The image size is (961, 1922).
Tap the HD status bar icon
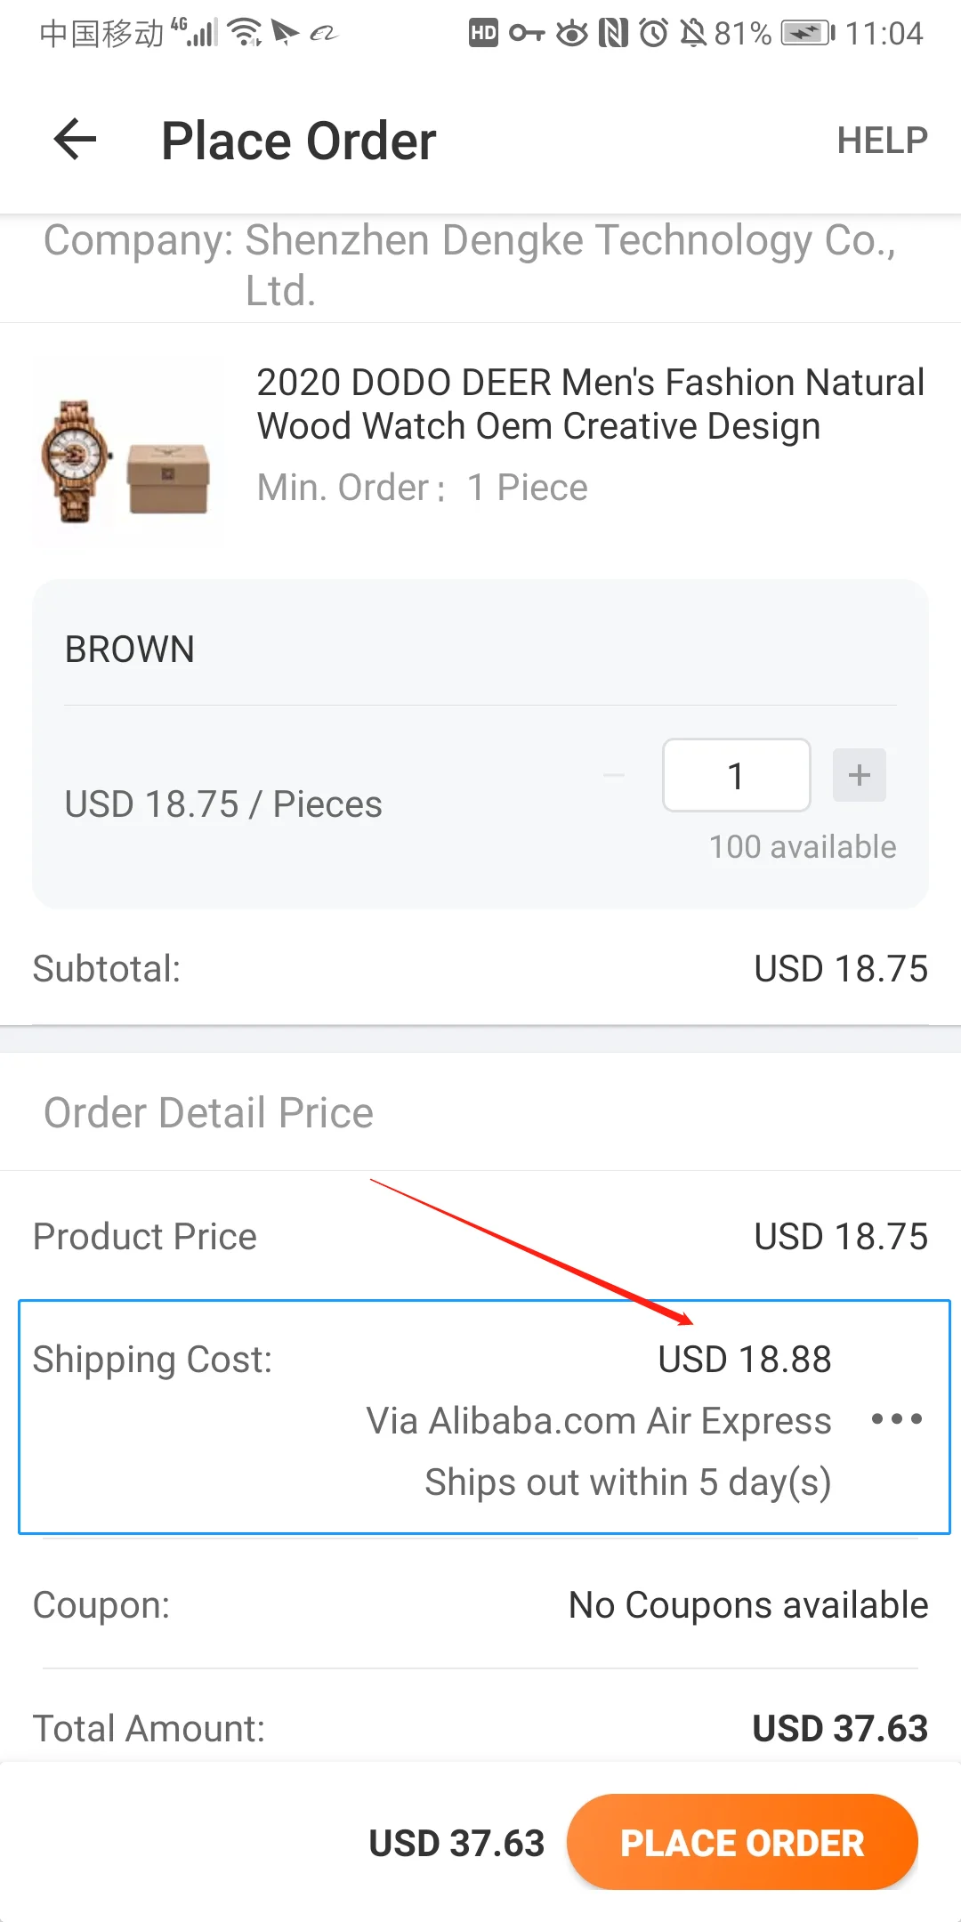483,34
